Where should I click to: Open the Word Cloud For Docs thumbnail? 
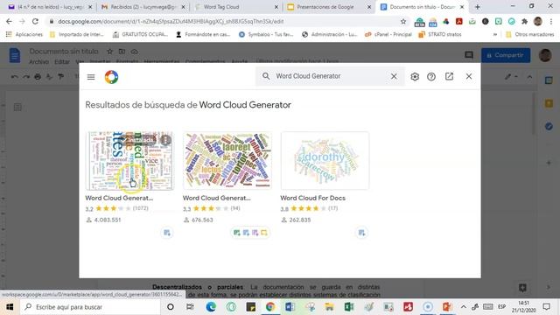tap(325, 161)
